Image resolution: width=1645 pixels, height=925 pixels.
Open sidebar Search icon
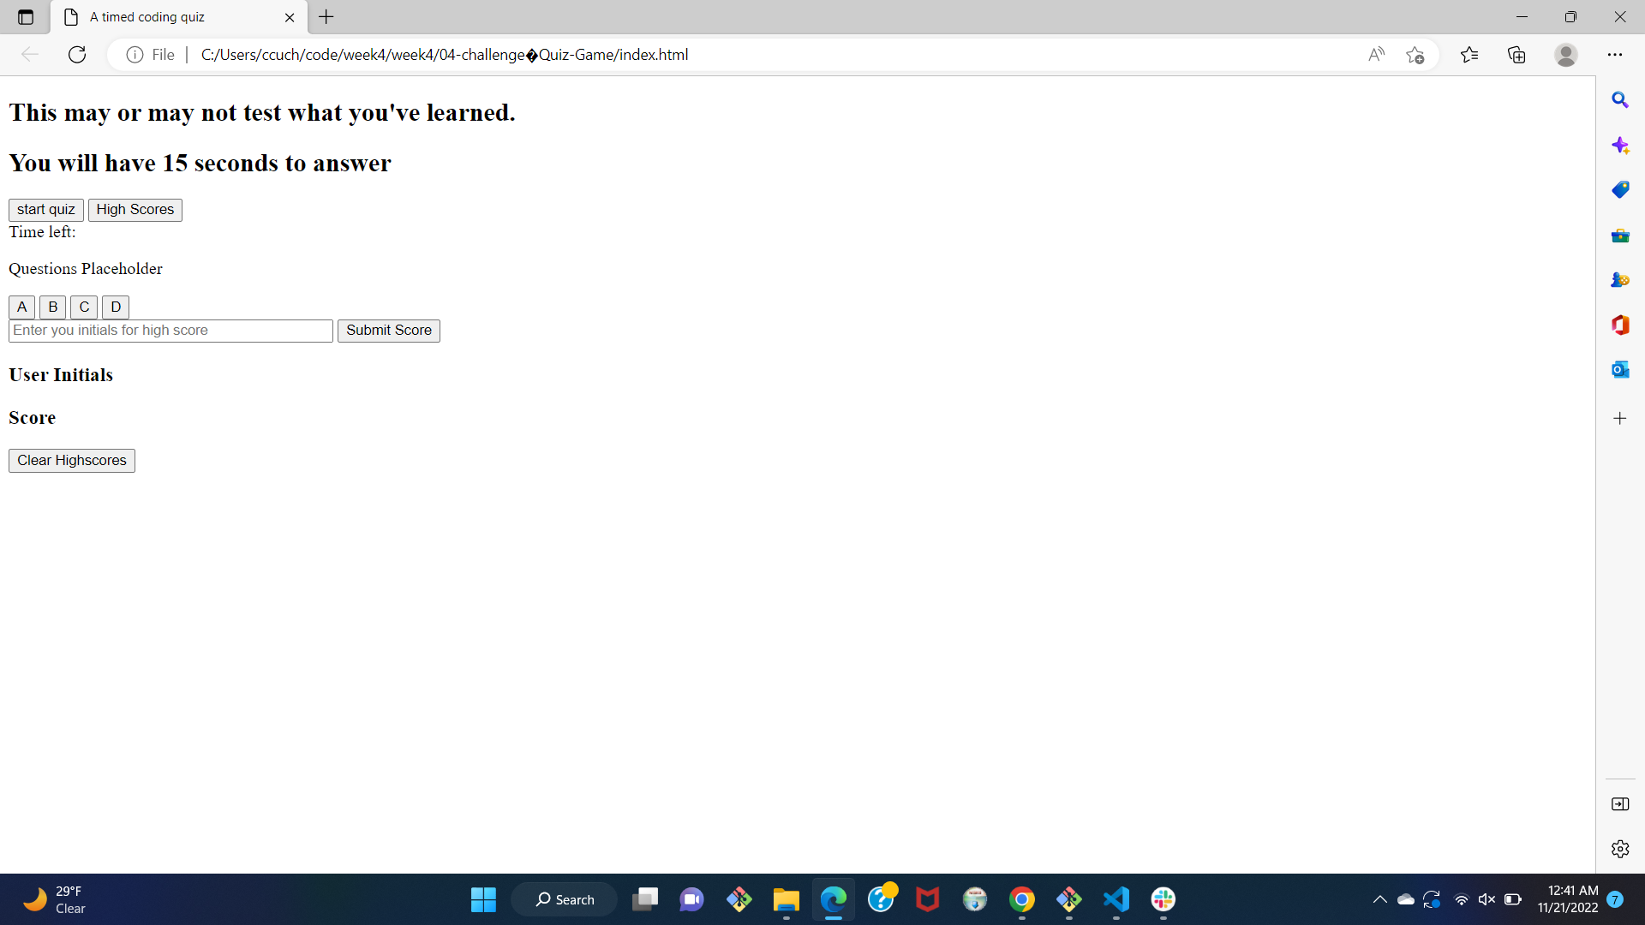click(x=1620, y=100)
